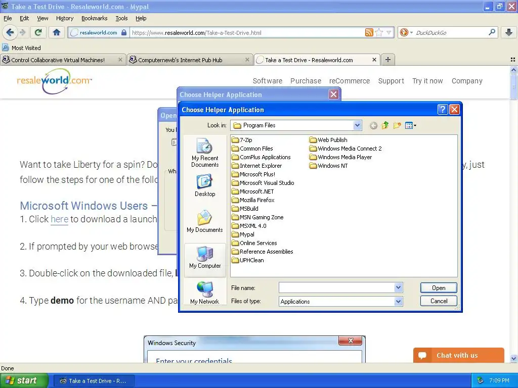
Task: Click Take a Test Drive taskbar item
Action: pyautogui.click(x=94, y=381)
